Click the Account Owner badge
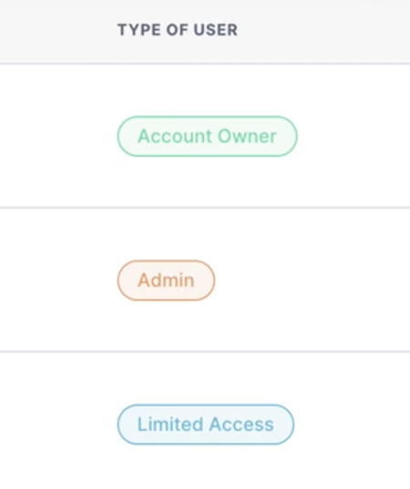This screenshot has width=410, height=489. (x=207, y=136)
